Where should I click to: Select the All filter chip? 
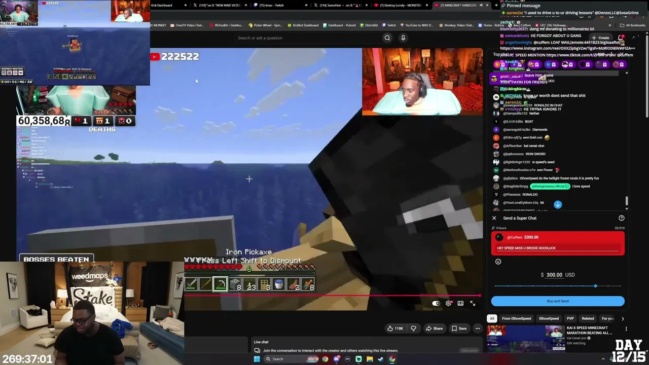click(x=492, y=318)
